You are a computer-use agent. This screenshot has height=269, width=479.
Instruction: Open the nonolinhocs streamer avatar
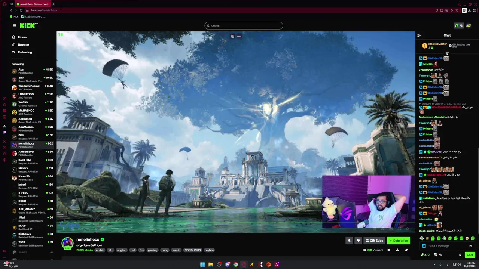67,243
